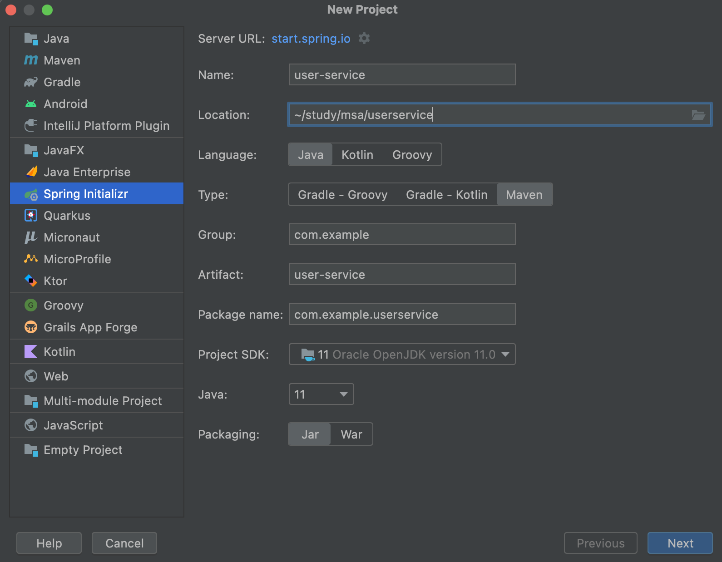Click the Empty Project folder icon

pyautogui.click(x=31, y=450)
